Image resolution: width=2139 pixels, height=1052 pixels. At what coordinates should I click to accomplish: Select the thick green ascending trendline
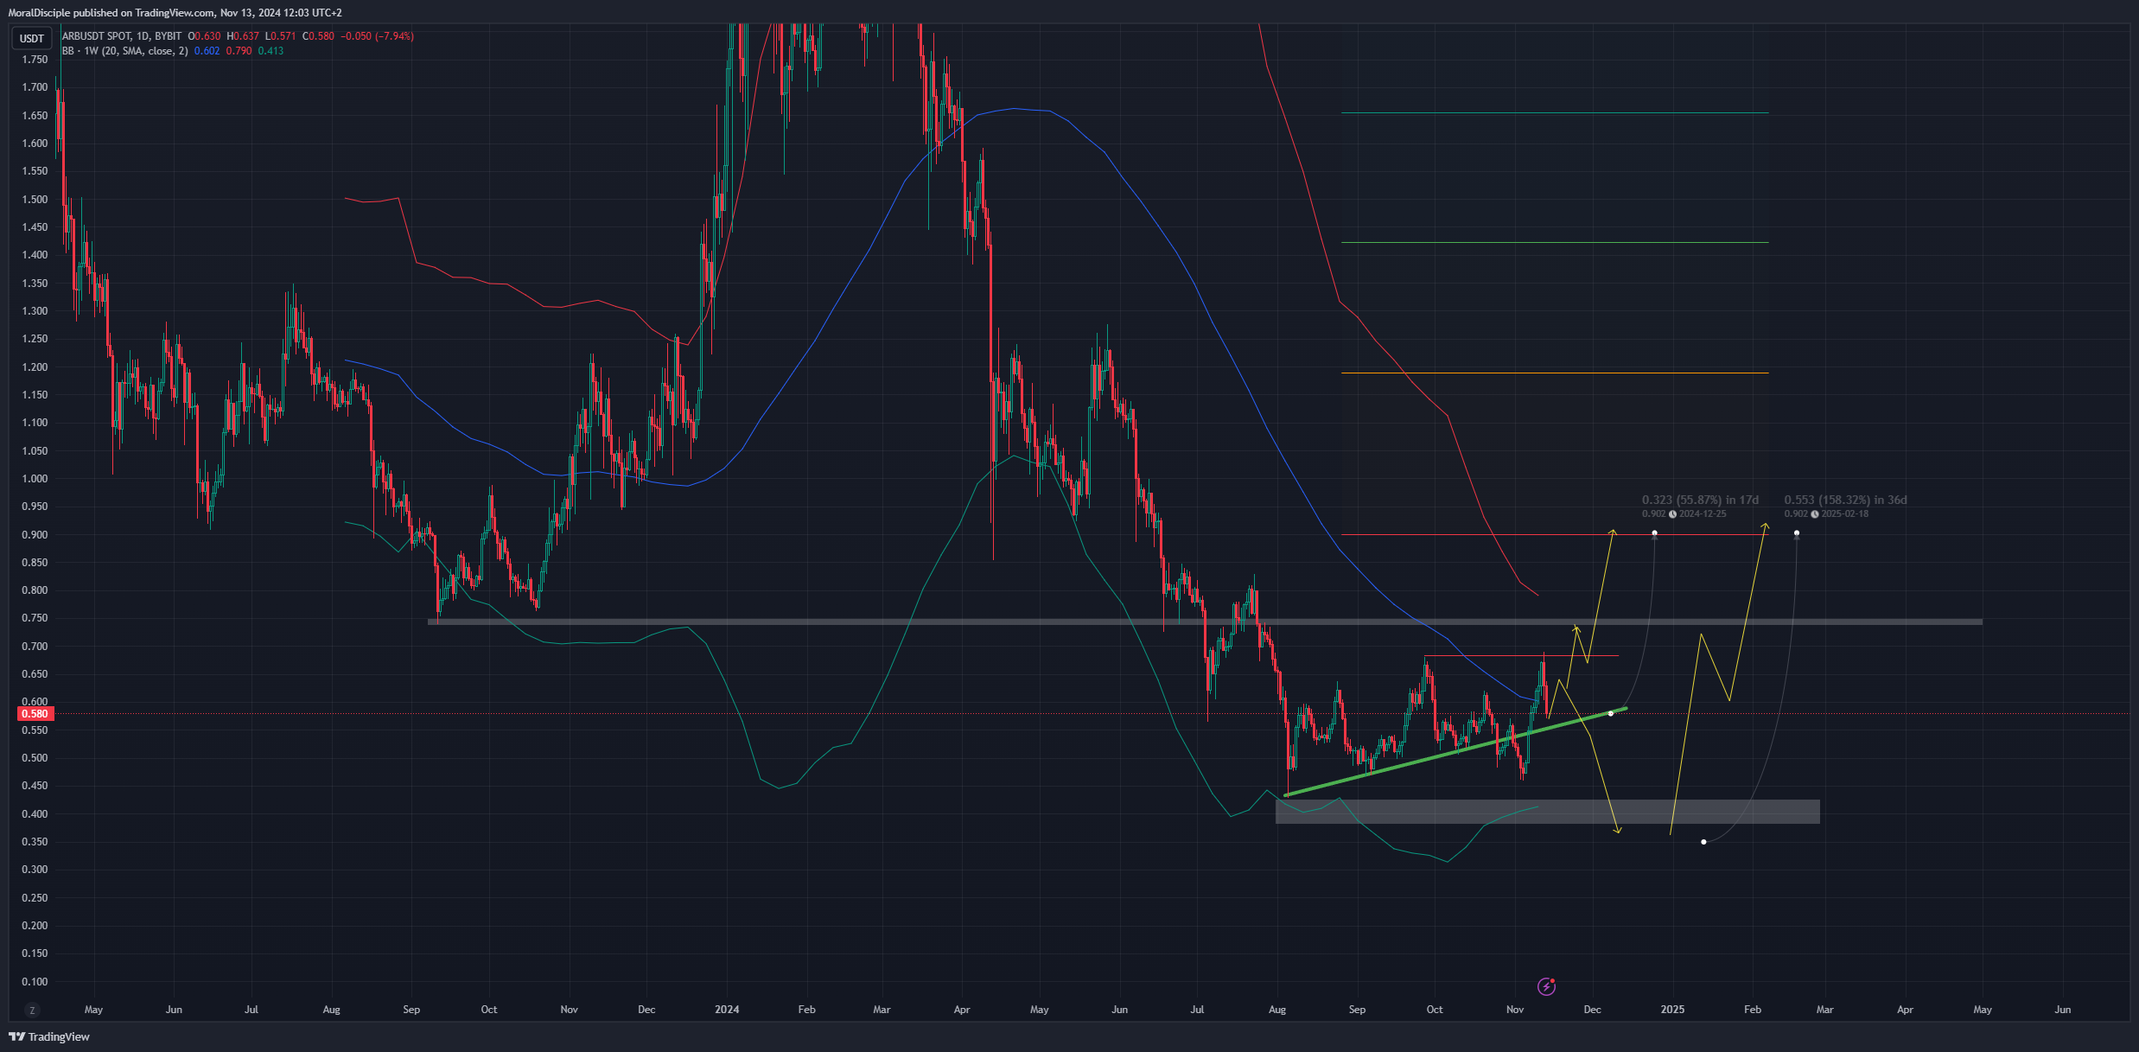pos(1456,752)
